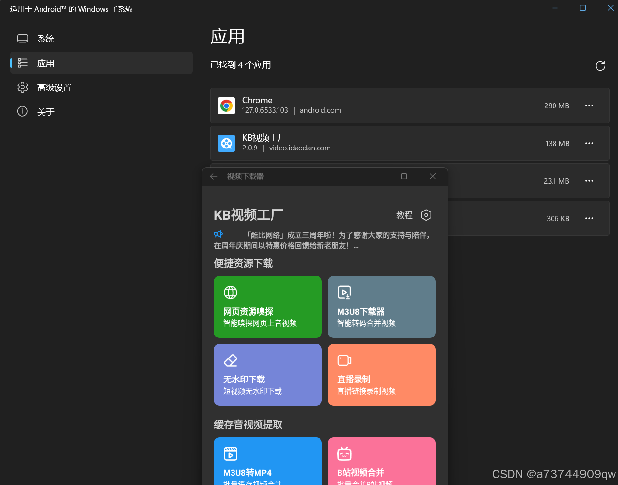Open more options for KB视频工厂 row
The width and height of the screenshot is (618, 485).
point(589,143)
